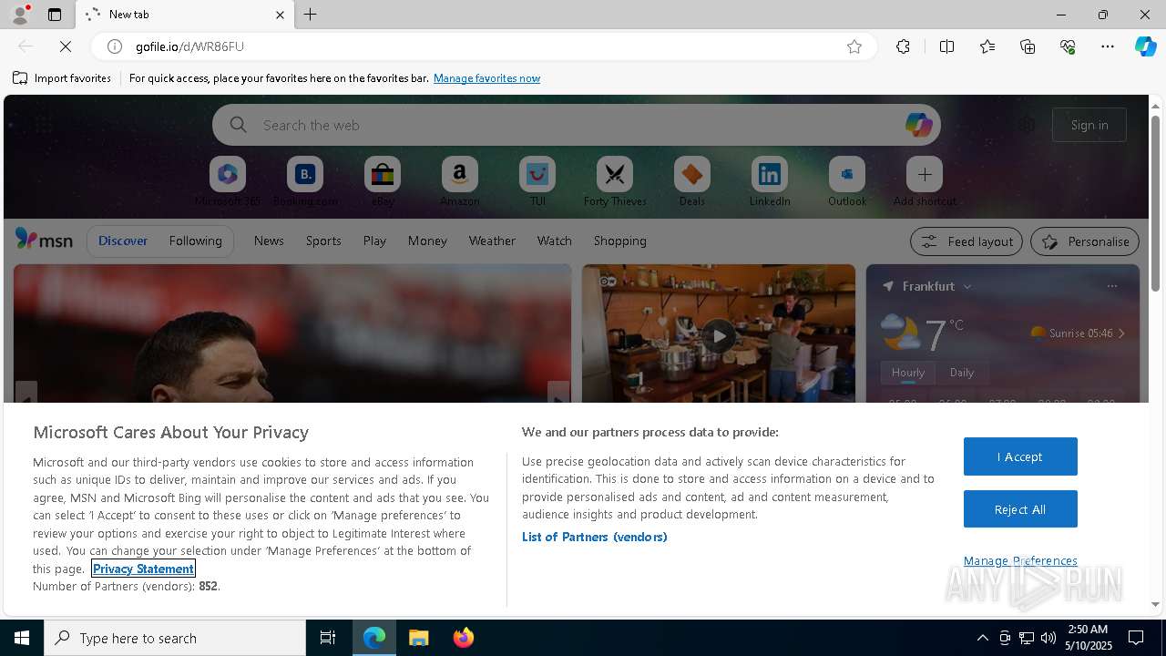Open the Privacy Statement link
Viewport: 1166px width, 656px height.
tap(143, 569)
